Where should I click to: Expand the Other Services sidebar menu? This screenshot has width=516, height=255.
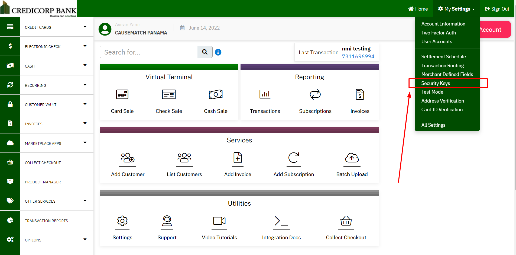click(85, 200)
